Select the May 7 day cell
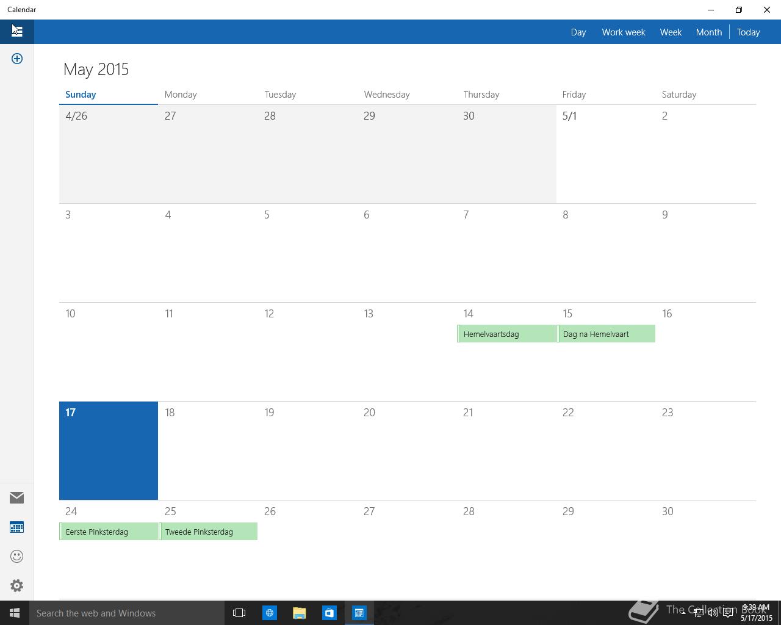781x625 pixels. click(506, 253)
